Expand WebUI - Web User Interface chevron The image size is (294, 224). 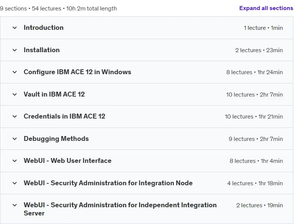coord(15,161)
